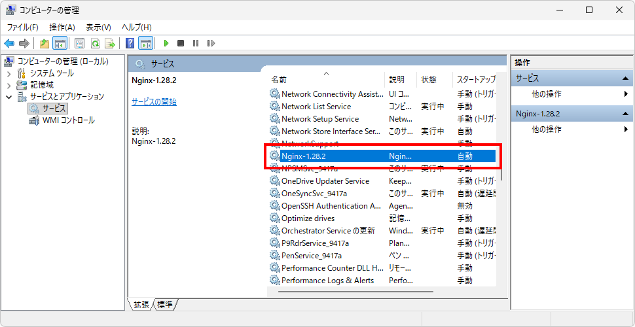Select Performance Logs & Alerts row
Image resolution: width=635 pixels, height=327 pixels.
[382, 281]
